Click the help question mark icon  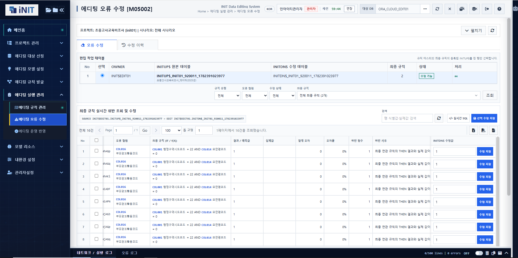[x=499, y=9]
